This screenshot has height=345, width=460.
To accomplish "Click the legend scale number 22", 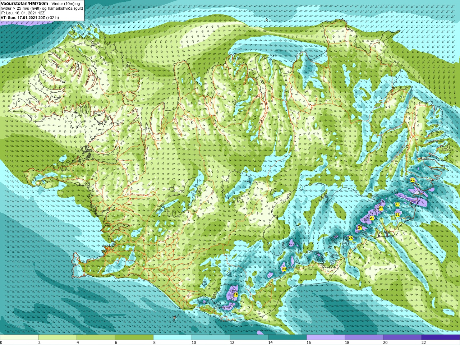I will click(x=424, y=342).
